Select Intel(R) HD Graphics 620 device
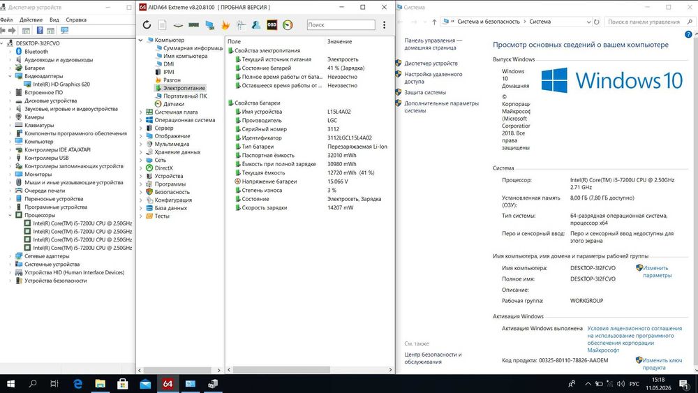698x393 pixels. coord(61,84)
